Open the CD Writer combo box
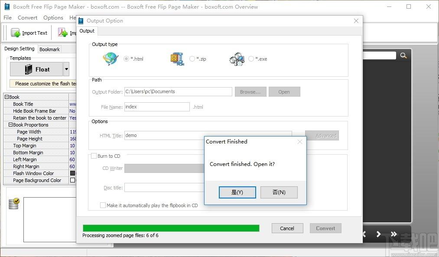 point(165,168)
